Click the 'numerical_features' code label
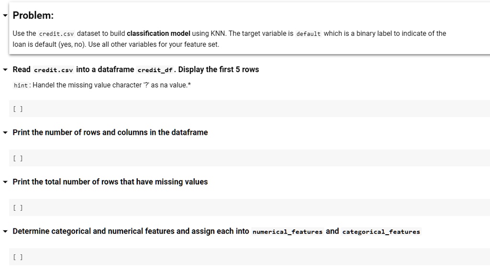This screenshot has height=271, width=490. point(287,232)
